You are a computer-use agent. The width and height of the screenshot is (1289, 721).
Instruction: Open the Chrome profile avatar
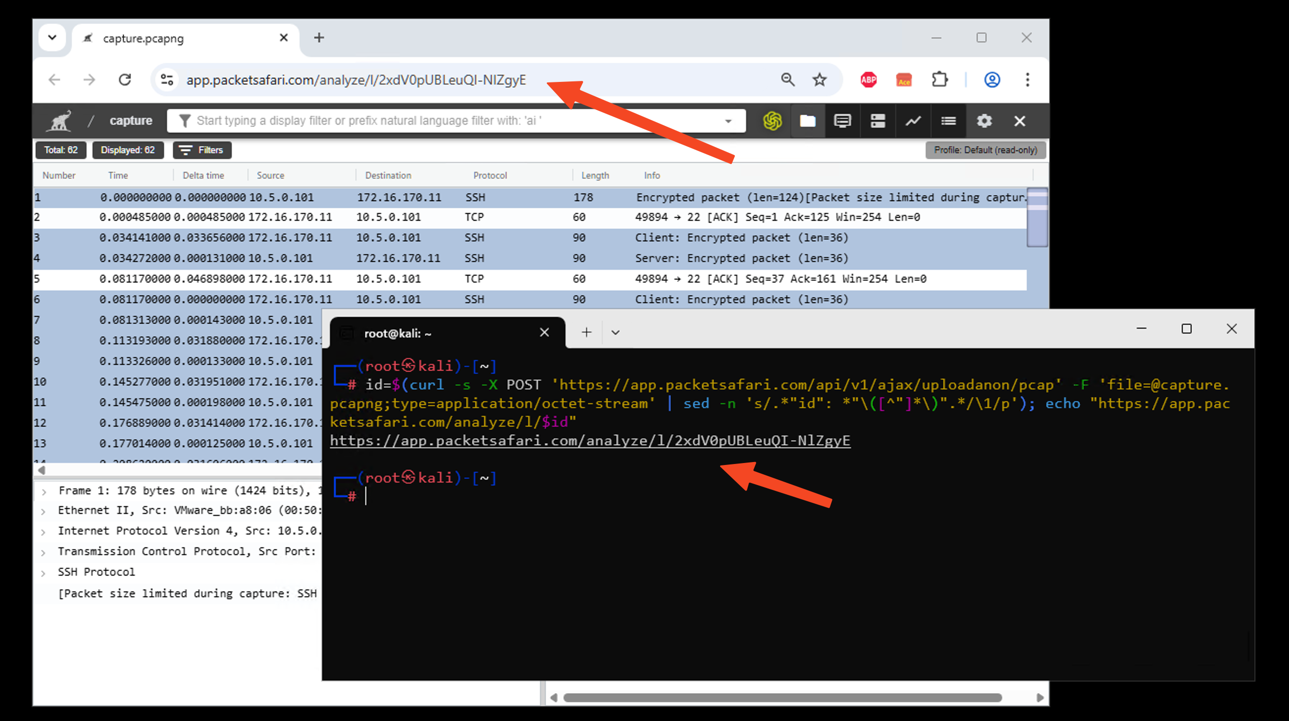tap(992, 79)
